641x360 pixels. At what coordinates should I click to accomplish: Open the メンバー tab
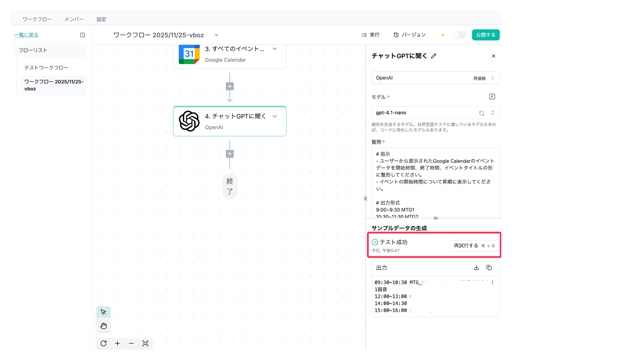click(74, 19)
